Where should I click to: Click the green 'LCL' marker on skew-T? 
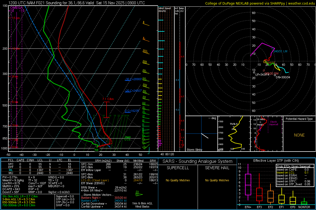127,139
